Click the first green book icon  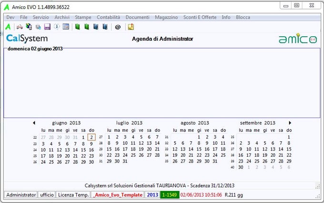78,27
